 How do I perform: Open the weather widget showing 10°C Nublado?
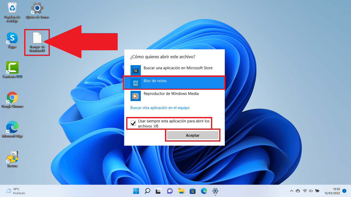point(15,191)
